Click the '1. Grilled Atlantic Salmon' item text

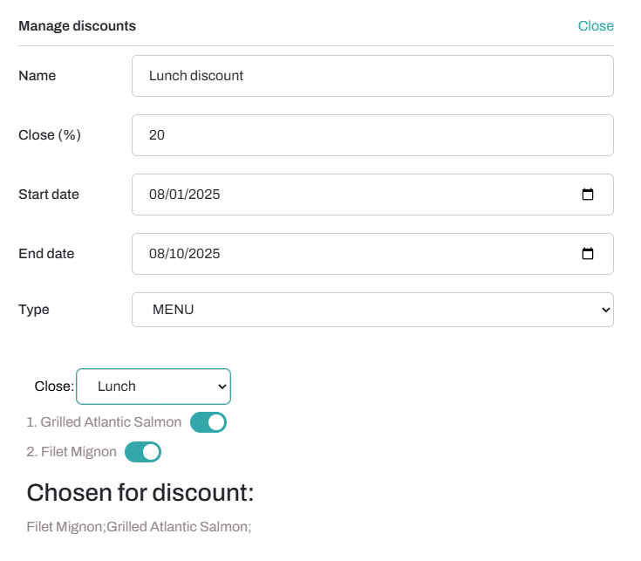pyautogui.click(x=104, y=422)
